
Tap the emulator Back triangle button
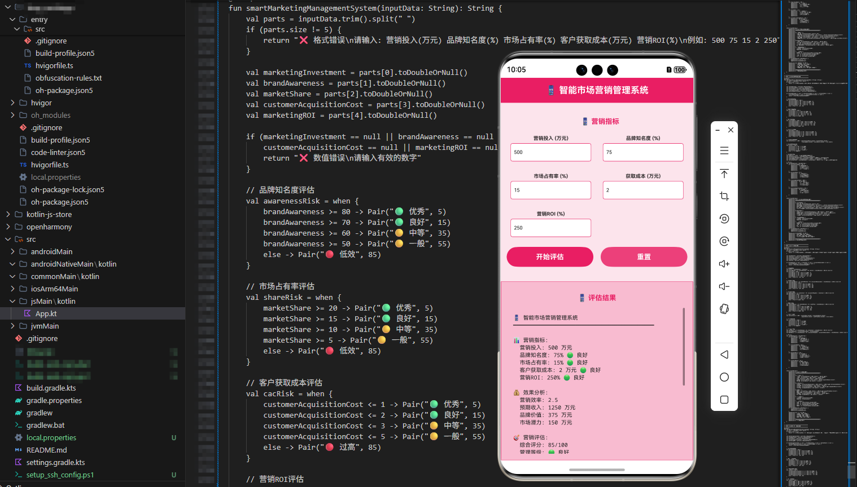tap(724, 355)
